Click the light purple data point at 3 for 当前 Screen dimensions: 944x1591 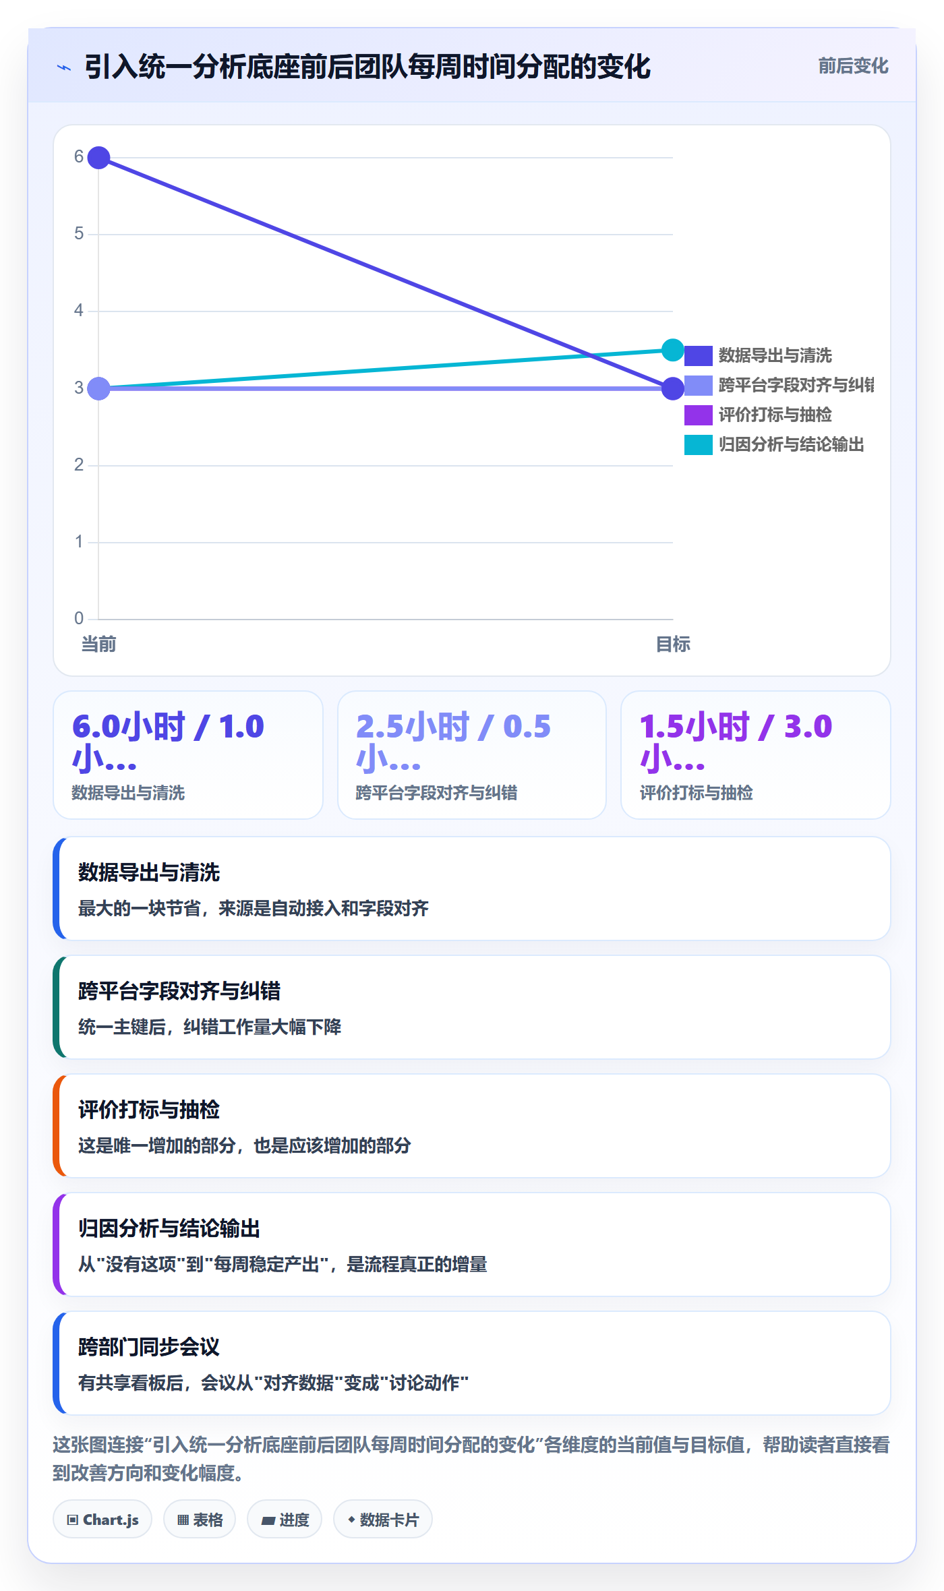coord(99,388)
